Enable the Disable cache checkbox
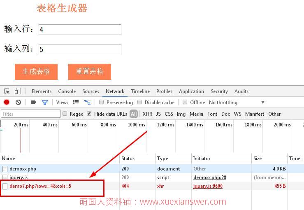 click(x=139, y=102)
